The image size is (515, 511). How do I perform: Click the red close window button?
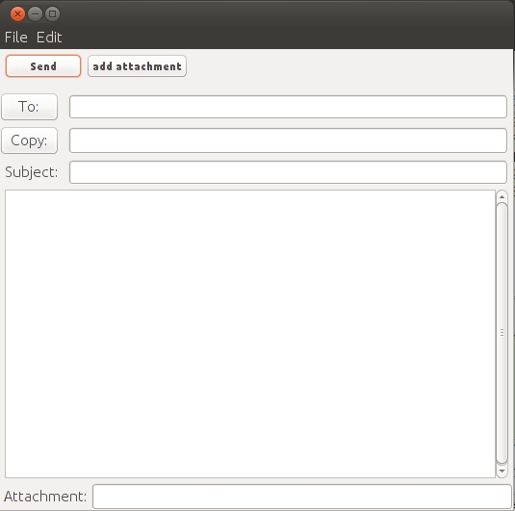click(17, 14)
